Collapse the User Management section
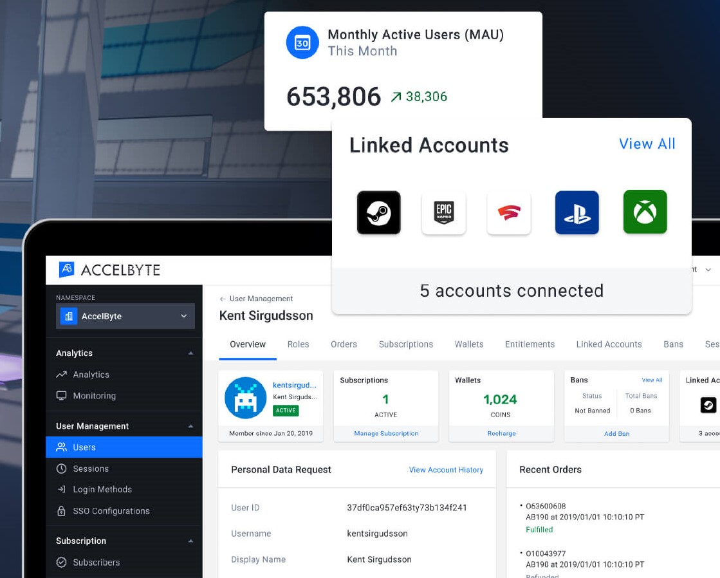Viewport: 720px width, 578px height. (x=190, y=425)
